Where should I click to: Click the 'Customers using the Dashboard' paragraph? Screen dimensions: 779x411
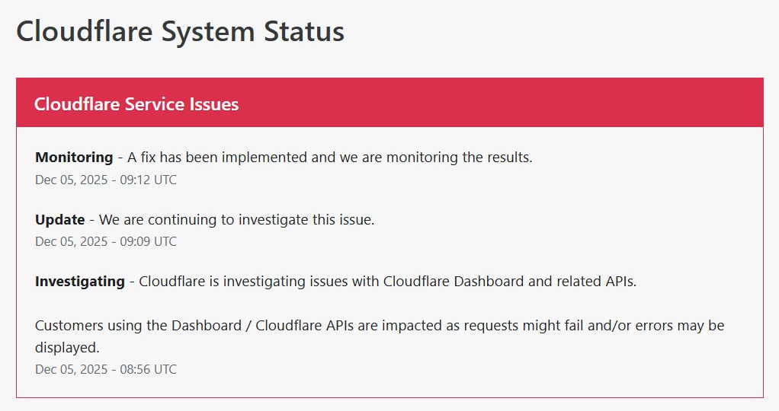click(x=380, y=326)
